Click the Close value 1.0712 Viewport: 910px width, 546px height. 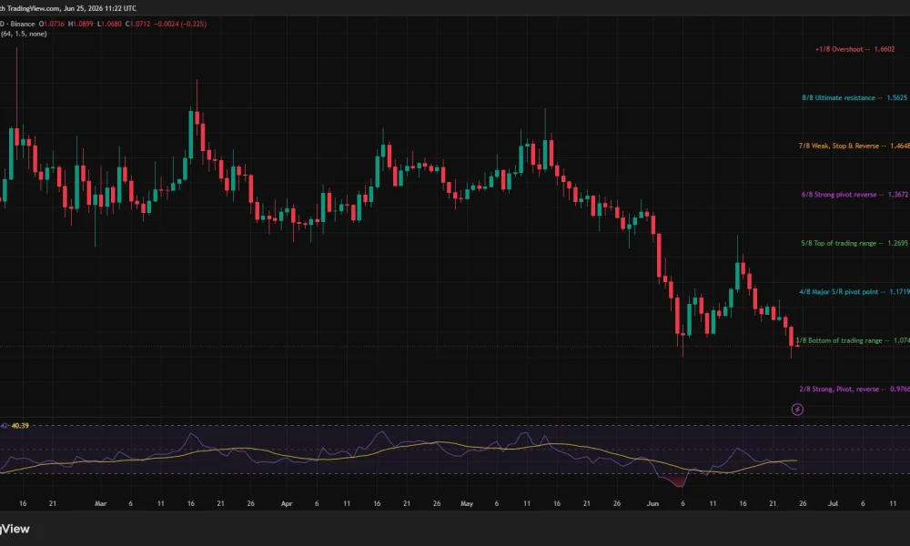point(137,24)
